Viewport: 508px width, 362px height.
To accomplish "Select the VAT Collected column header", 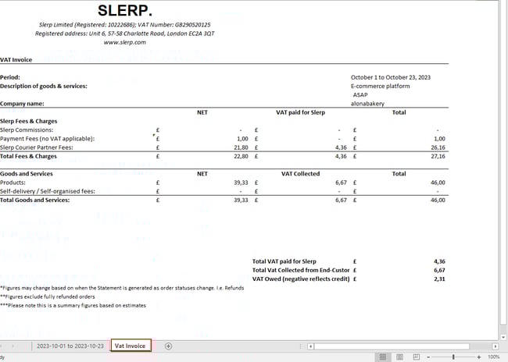I will (300, 174).
